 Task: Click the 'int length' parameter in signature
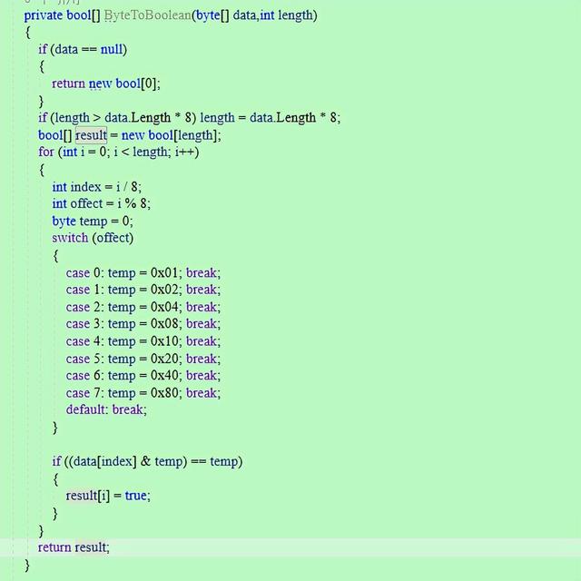[x=286, y=15]
